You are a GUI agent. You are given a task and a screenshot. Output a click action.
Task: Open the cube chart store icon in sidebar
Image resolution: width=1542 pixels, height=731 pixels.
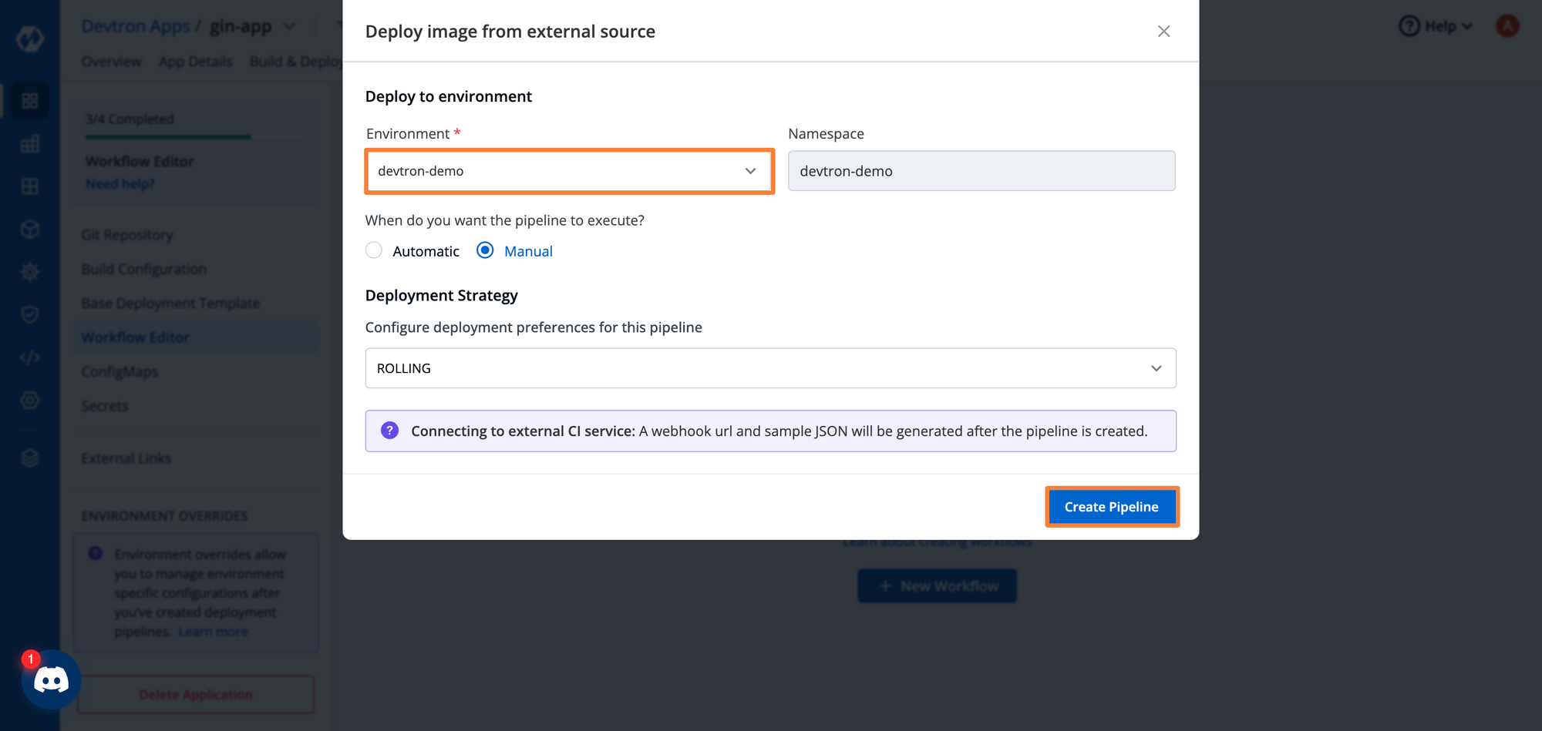30,230
